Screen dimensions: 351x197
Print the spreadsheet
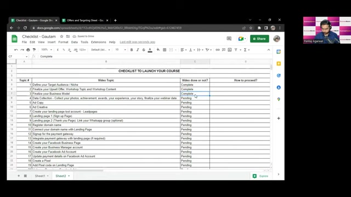click(28, 50)
